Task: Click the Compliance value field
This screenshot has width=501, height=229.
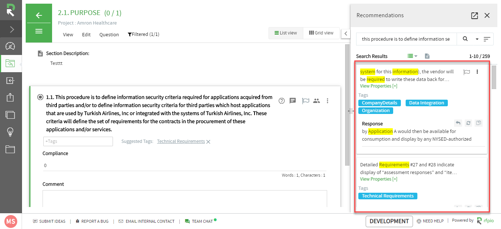Action: pyautogui.click(x=184, y=165)
